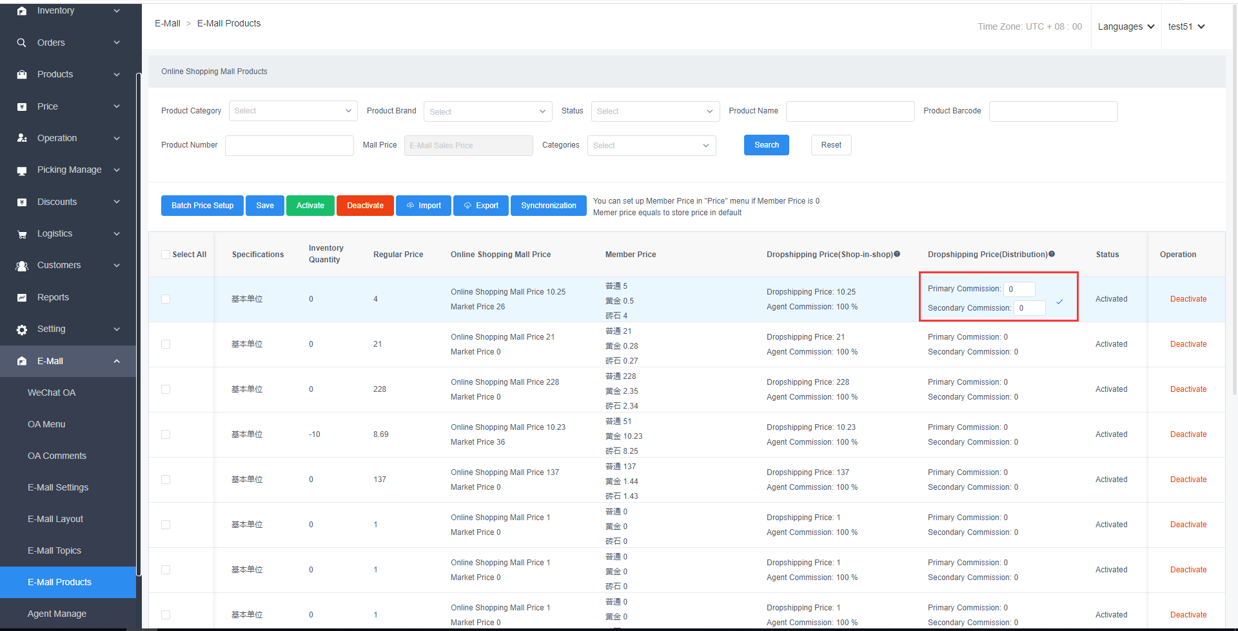Click the Reports chart icon in sidebar
Screen dimensions: 1238x631
22,298
